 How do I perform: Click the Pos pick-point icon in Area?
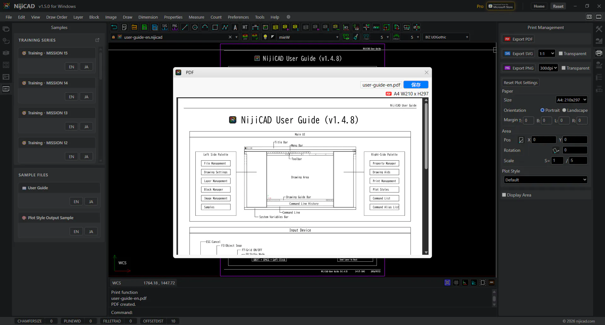tap(521, 140)
